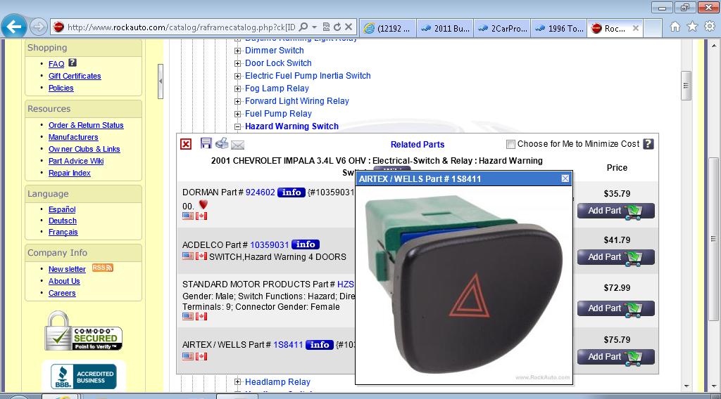Switch to the 1996 To... browser tab

pyautogui.click(x=559, y=28)
